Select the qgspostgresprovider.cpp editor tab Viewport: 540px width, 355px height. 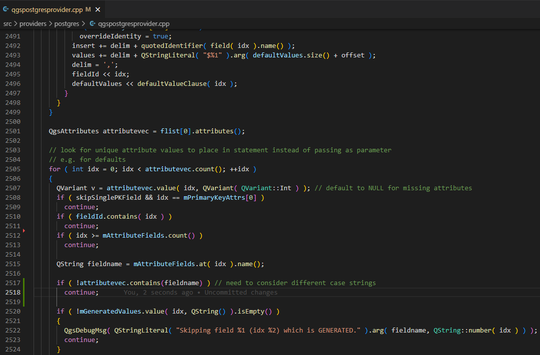52,9
